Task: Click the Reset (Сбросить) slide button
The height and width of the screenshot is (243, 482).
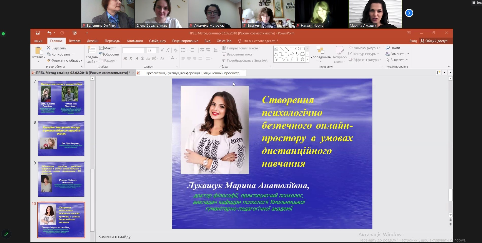Action: pyautogui.click(x=109, y=54)
